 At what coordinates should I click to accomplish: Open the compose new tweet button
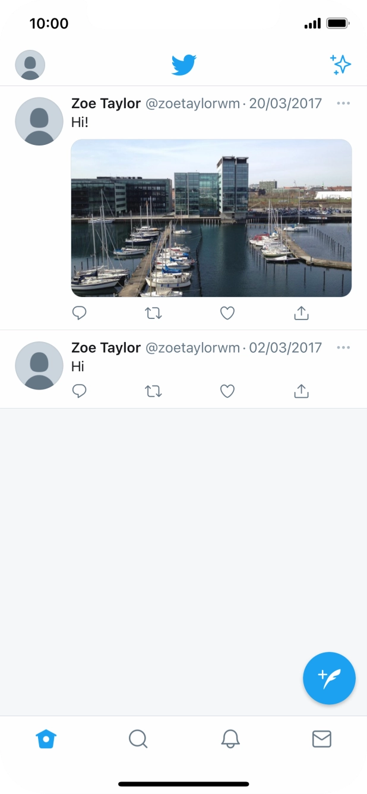click(x=329, y=678)
